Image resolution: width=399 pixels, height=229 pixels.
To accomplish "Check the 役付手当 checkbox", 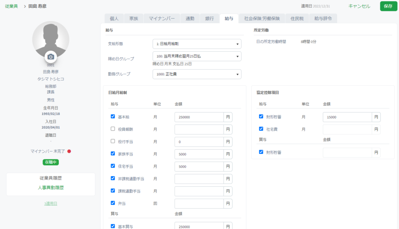I will click(113, 142).
